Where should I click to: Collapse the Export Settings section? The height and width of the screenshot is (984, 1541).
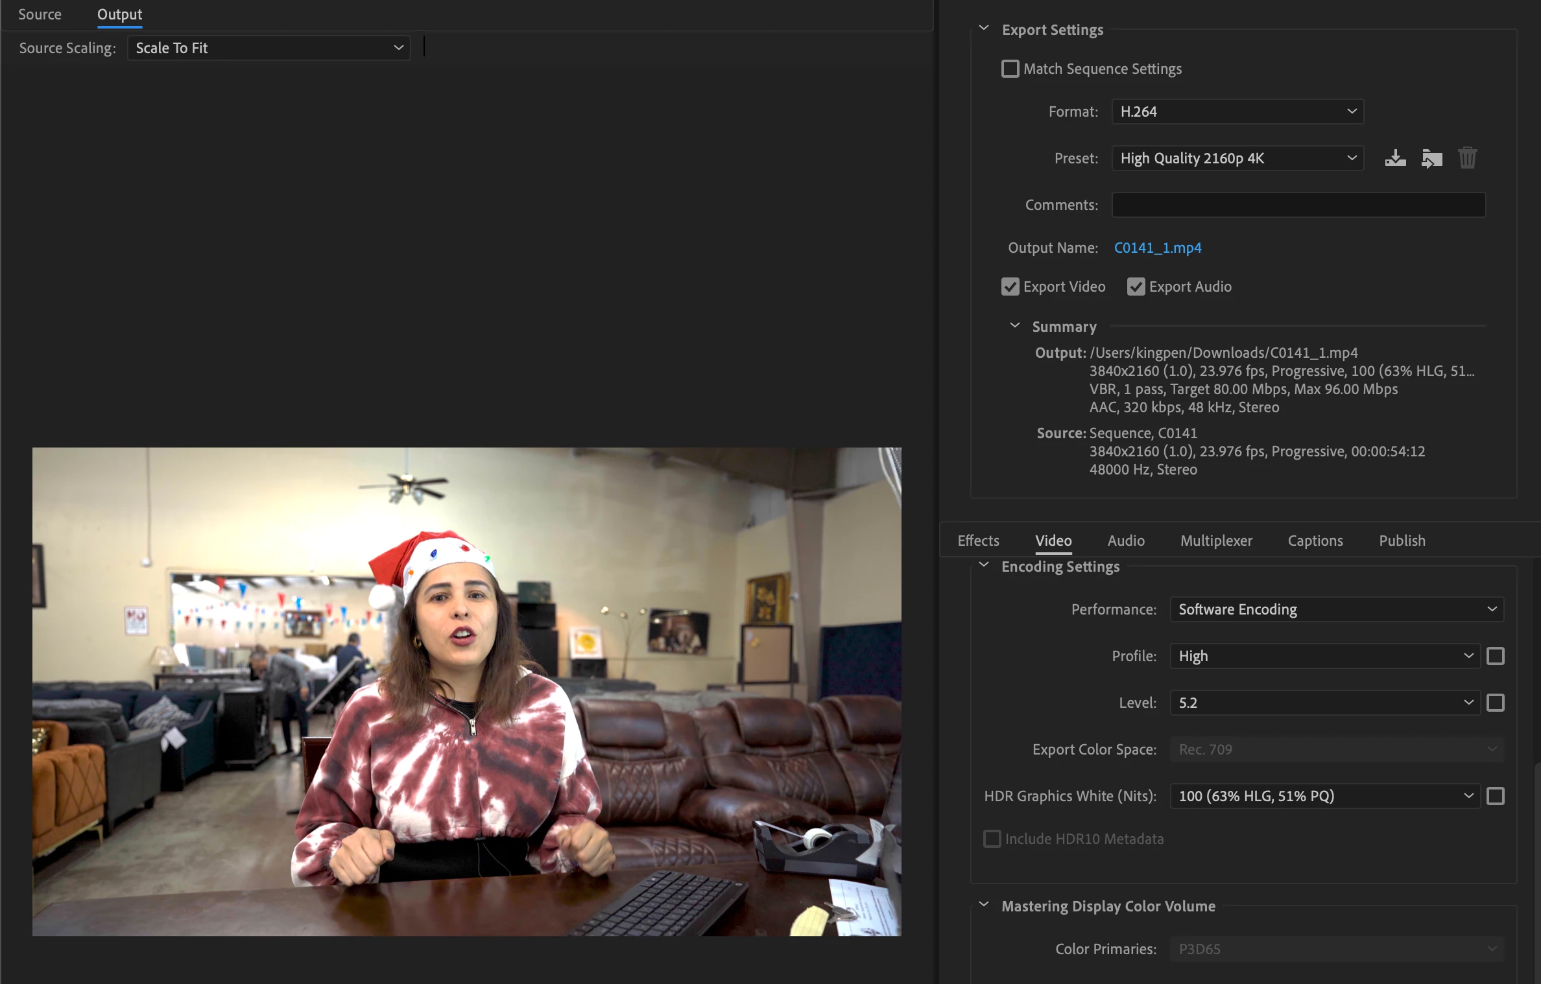[x=984, y=29]
